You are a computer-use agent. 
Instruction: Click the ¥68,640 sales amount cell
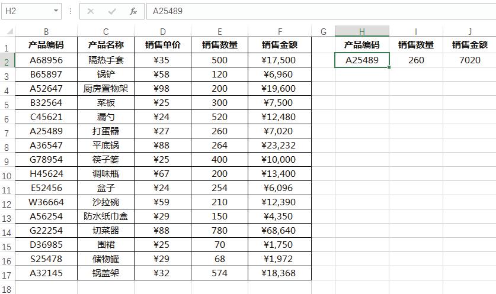(x=280, y=231)
